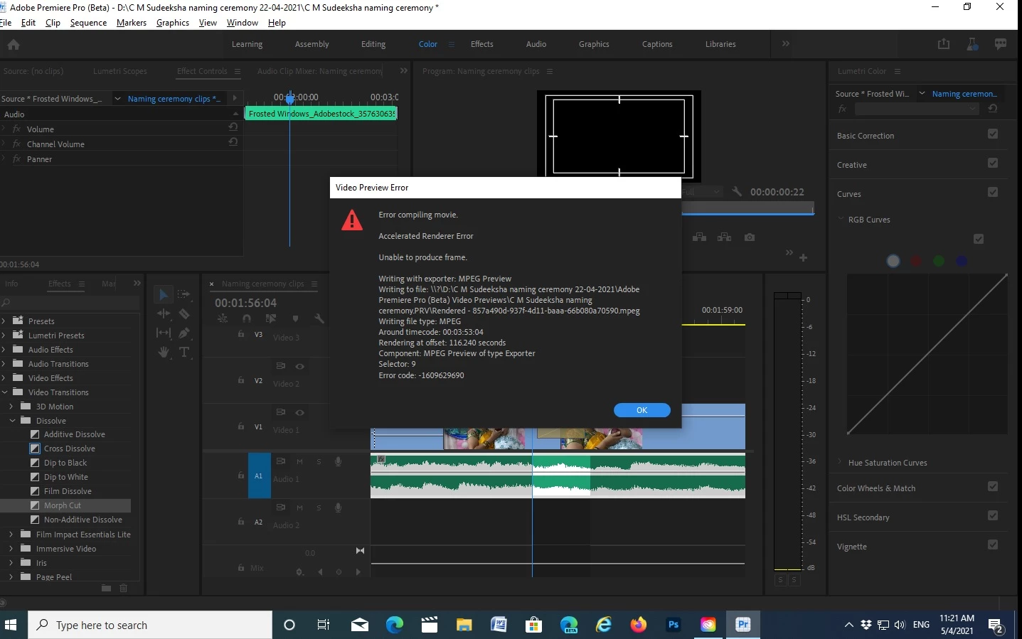1022x639 pixels.
Task: Open Program monitor settings wrench
Action: [x=737, y=192]
